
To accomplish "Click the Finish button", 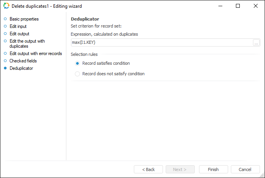I will pyautogui.click(x=213, y=169).
